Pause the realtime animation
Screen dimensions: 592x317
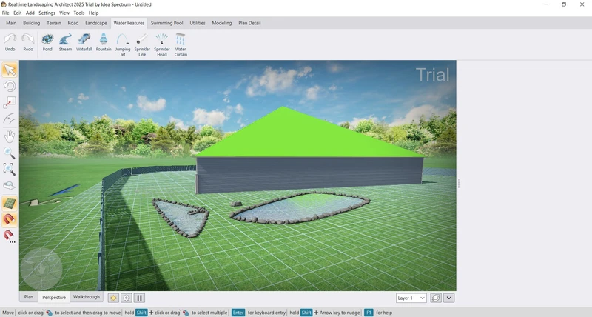139,298
